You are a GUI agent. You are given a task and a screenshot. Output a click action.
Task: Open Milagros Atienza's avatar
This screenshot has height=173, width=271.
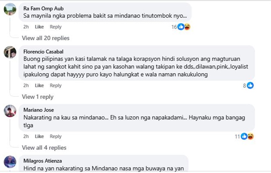click(x=10, y=162)
